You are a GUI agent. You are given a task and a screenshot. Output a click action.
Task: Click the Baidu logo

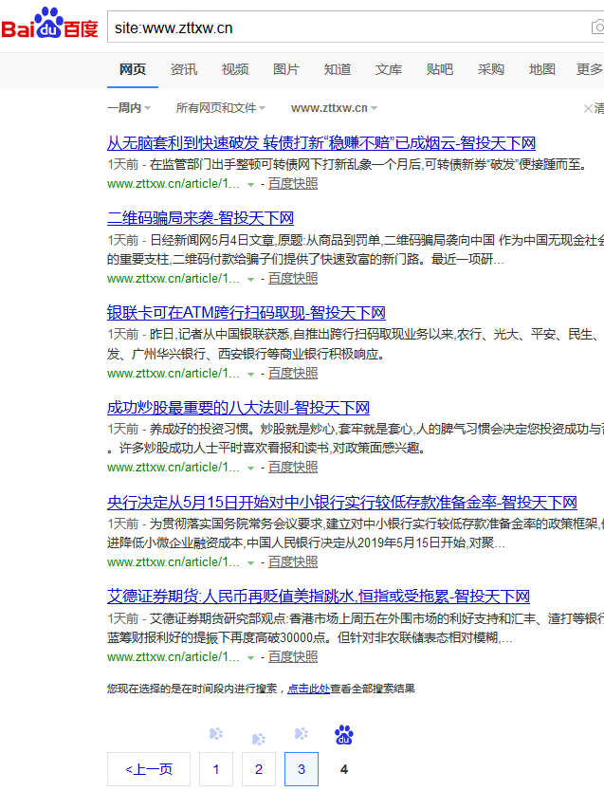pyautogui.click(x=49, y=23)
